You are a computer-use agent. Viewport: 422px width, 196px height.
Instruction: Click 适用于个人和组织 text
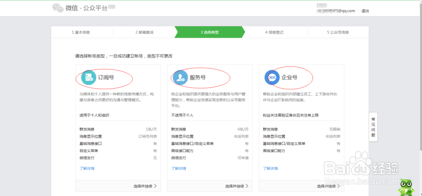tap(95, 115)
